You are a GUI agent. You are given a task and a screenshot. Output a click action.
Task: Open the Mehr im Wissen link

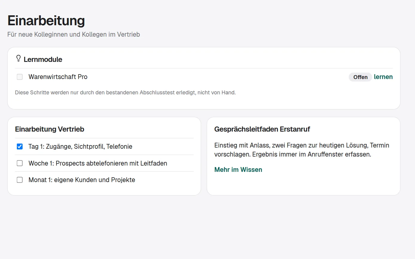[x=238, y=170]
